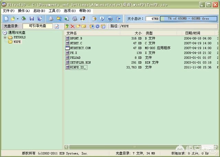Screen dimensions: 220x157
Task: Open the dropdown arrow next to Open icon
Action: (18, 19)
